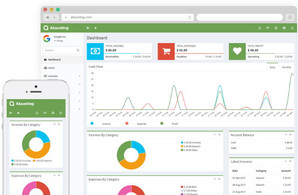This screenshot has width=298, height=195.
Task: Click the Total Profit heart icon tile
Action: [237, 52]
